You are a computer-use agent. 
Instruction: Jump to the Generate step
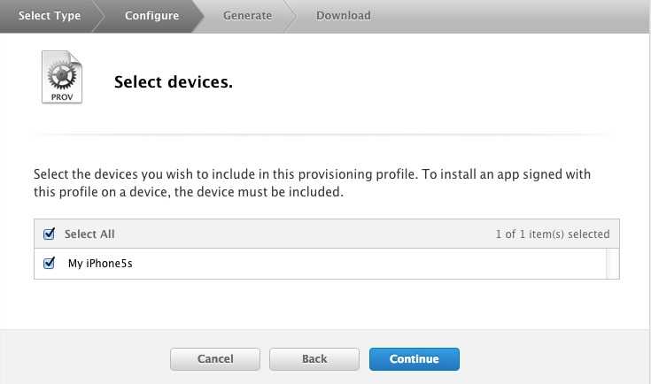248,16
